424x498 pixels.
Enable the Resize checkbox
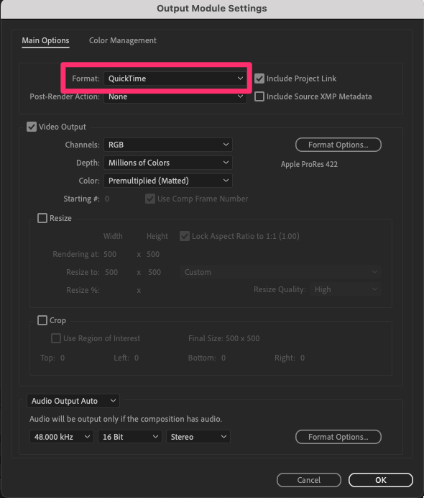click(x=42, y=218)
